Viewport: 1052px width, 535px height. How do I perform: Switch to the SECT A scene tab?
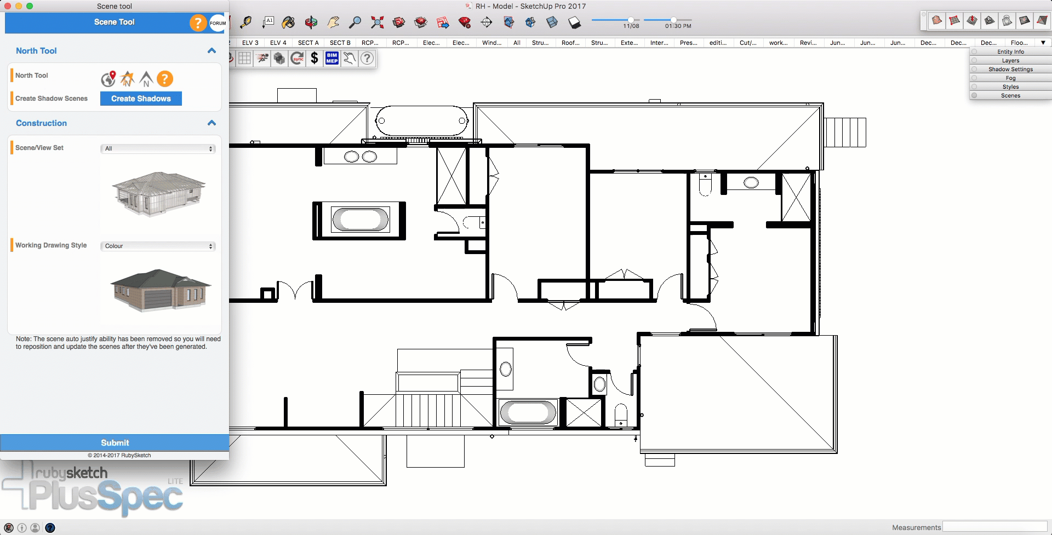(308, 43)
